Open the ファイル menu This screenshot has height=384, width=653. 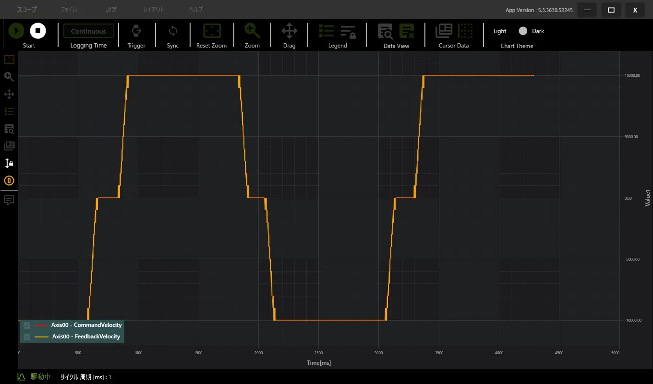[69, 10]
